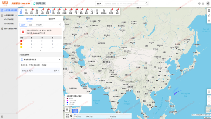Select the 洪水 flood hazard icon
The width and height of the screenshot is (211, 119).
point(31,11)
